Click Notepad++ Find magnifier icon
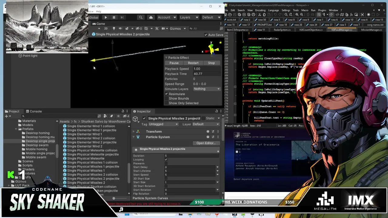The height and width of the screenshot is (218, 388). point(287,15)
